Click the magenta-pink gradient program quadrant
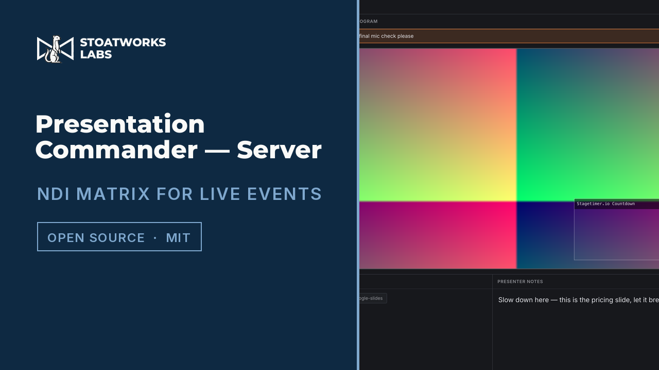 point(438,235)
